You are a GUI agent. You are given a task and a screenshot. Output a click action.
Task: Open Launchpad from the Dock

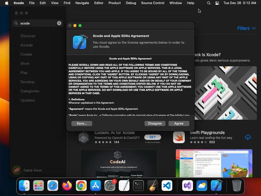(38, 186)
